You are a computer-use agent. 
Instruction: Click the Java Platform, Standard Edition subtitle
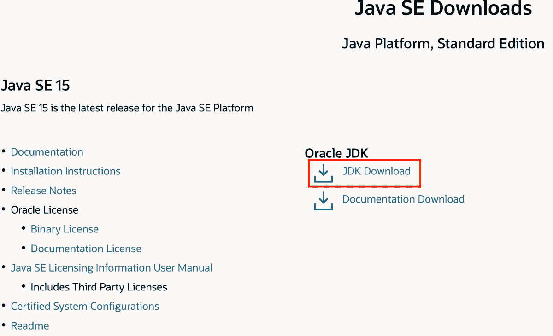tap(443, 44)
